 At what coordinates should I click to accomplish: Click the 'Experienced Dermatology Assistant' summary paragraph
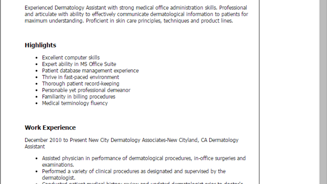pyautogui.click(x=136, y=14)
